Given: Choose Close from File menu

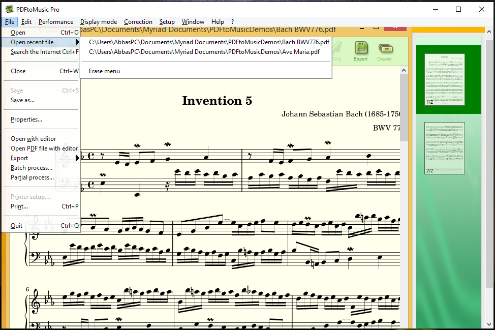Looking at the screenshot, I should pyautogui.click(x=41, y=71).
